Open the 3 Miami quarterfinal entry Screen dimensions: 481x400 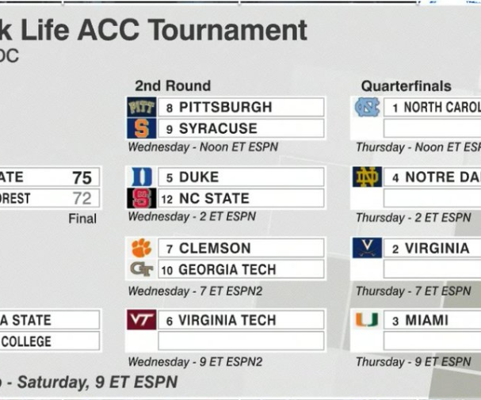point(432,320)
